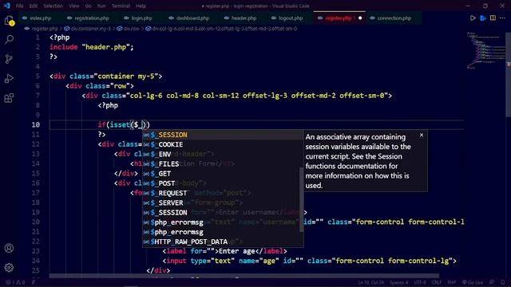The image size is (511, 287).
Task: Open the Terminal menu
Action: 121,6
